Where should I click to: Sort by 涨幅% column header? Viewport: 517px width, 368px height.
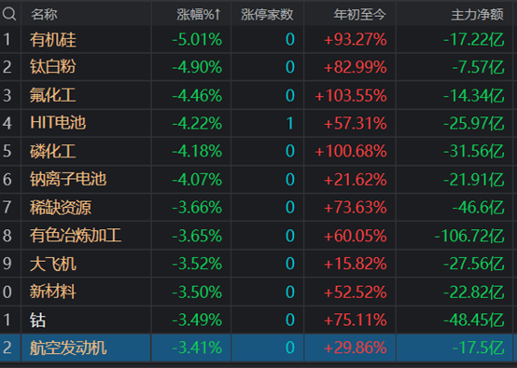[x=199, y=15]
